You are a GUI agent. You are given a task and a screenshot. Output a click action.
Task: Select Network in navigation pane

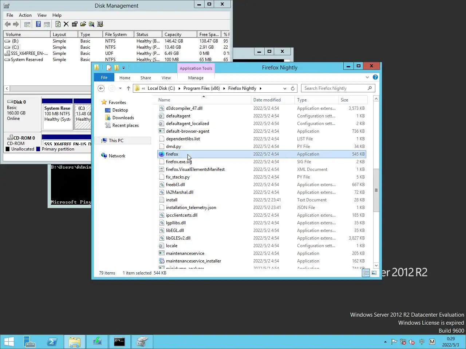click(x=117, y=156)
